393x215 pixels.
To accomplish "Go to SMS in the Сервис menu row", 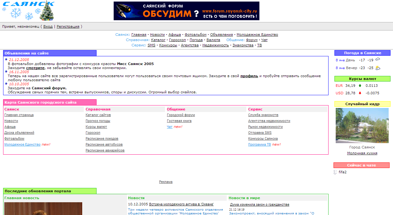I will point(151,45).
